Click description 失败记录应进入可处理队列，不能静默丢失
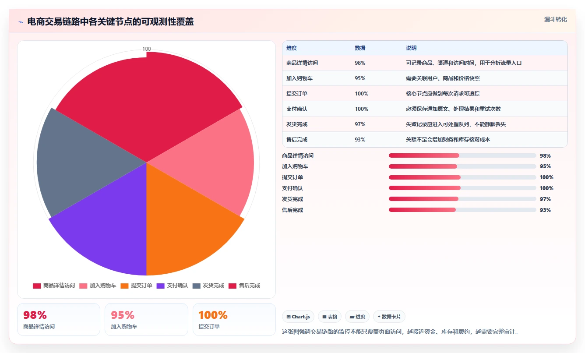 coord(456,124)
